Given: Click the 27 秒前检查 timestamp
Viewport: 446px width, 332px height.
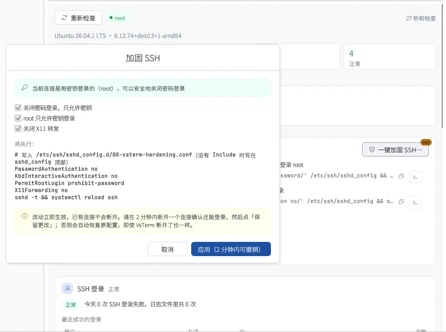Looking at the screenshot, I should click(421, 18).
